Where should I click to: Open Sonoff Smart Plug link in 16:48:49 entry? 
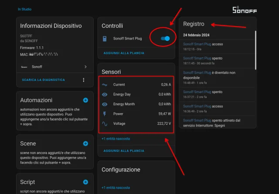point(197,73)
